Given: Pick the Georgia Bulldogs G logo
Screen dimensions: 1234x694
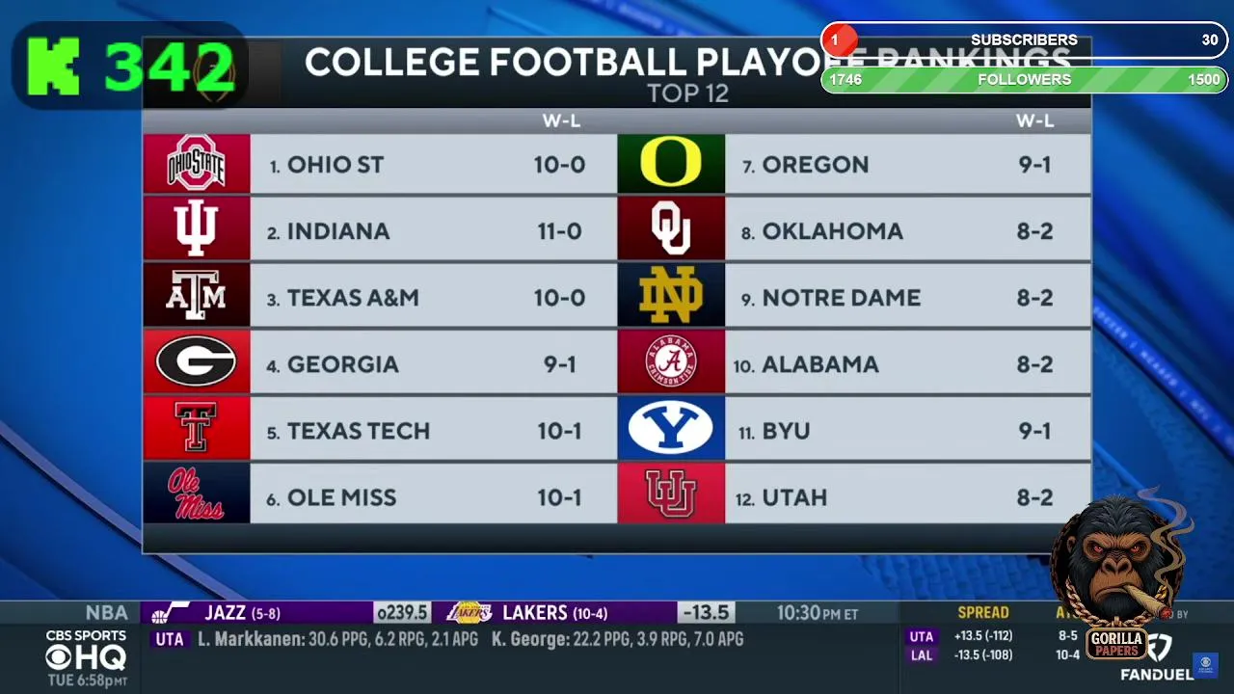Looking at the screenshot, I should tap(196, 362).
